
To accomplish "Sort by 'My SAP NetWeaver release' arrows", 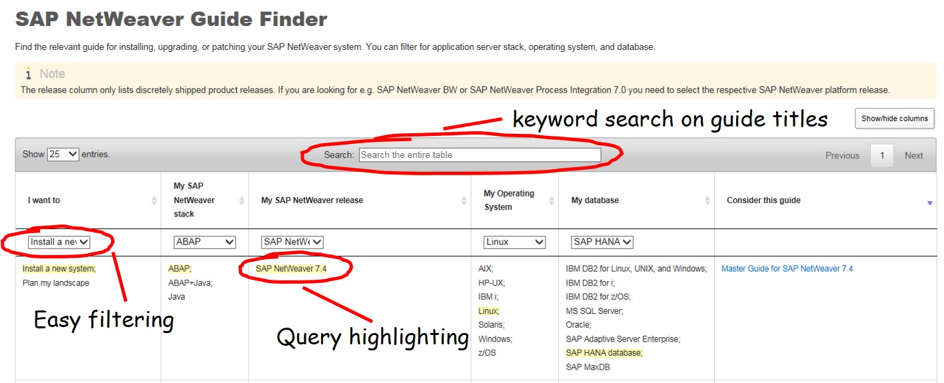I will pos(464,200).
